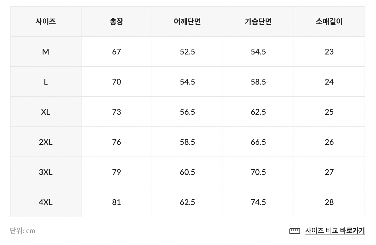
Task: Select the L size row label
Action: point(45,82)
